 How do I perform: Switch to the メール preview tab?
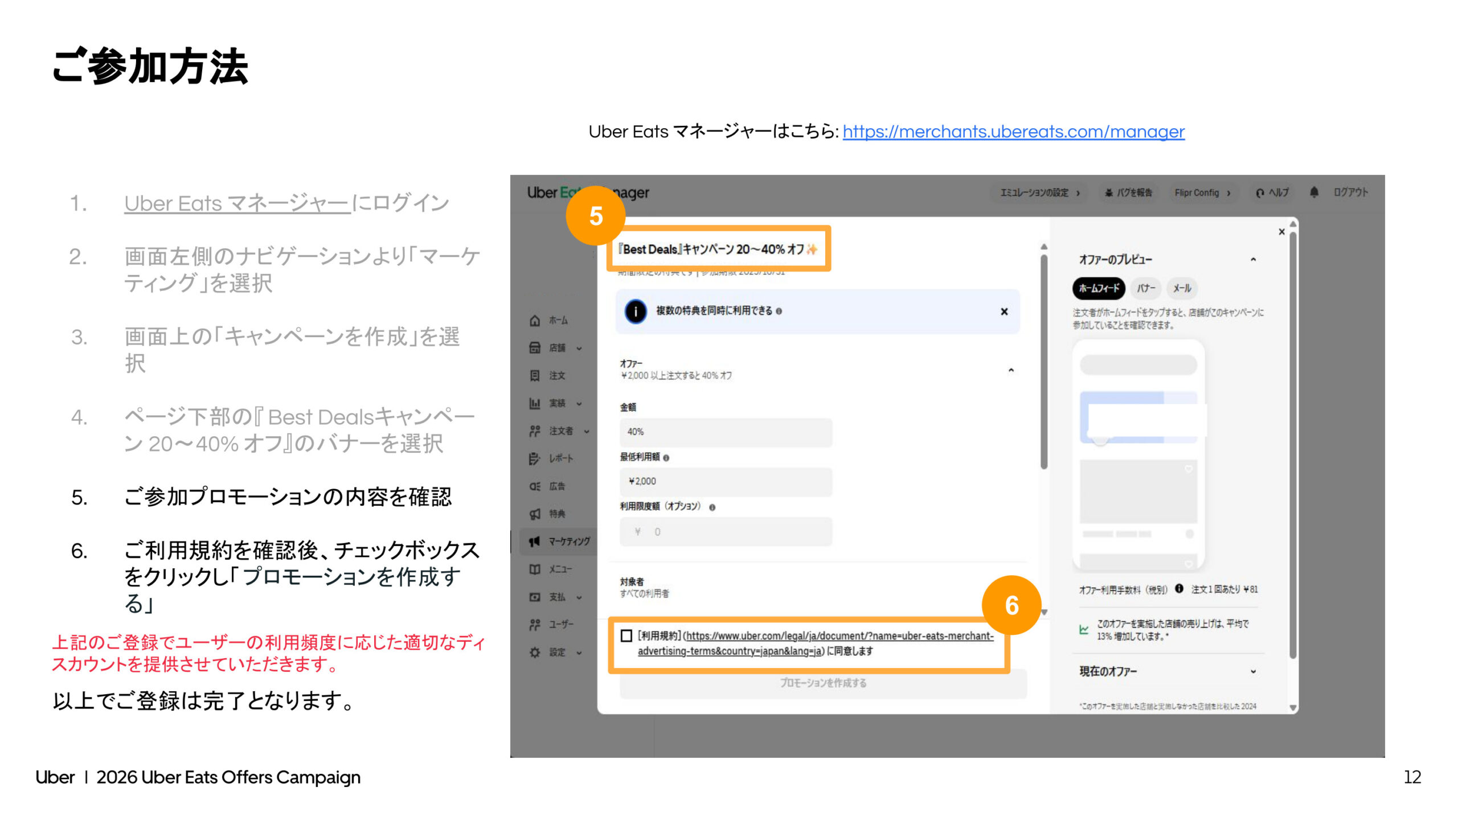[x=1182, y=288]
